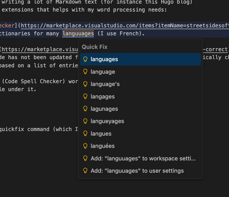229x197 pixels.
Task: Add "languuages" to user settings
Action: point(137,171)
